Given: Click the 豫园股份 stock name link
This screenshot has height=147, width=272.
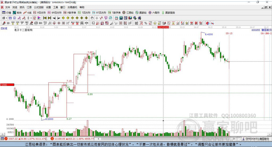Looking at the screenshot, I should (x=266, y=30).
